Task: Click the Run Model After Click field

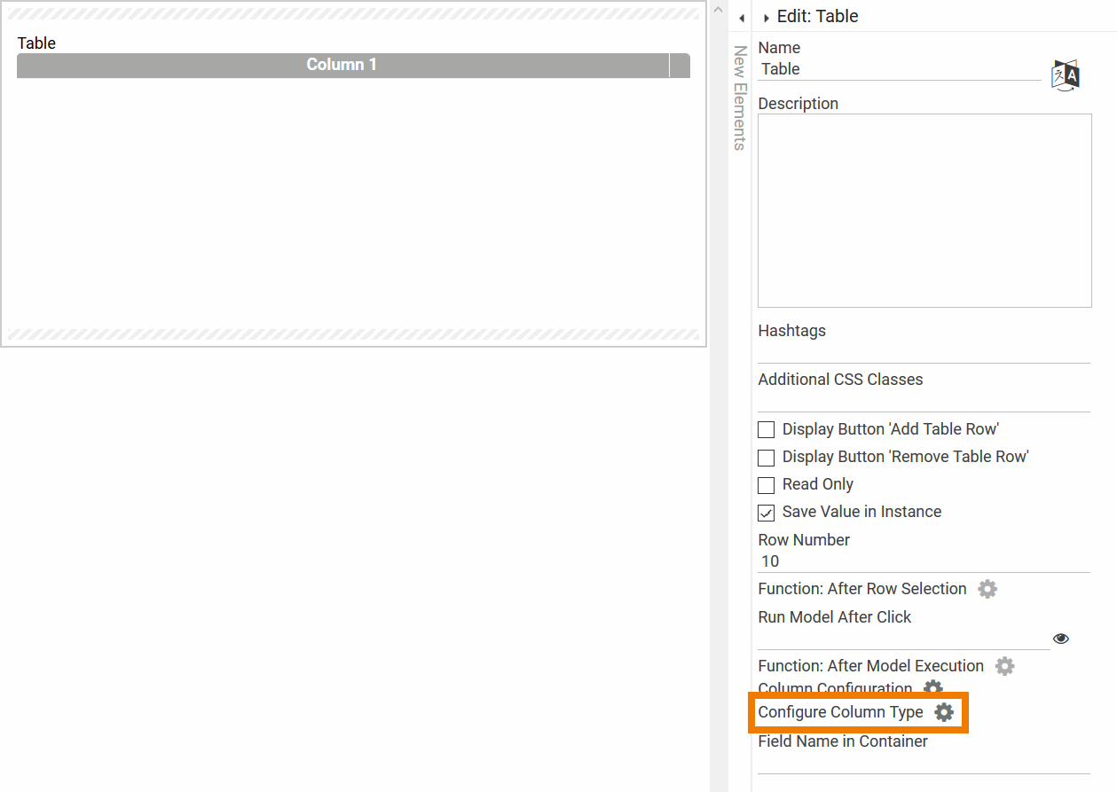Action: 904,639
